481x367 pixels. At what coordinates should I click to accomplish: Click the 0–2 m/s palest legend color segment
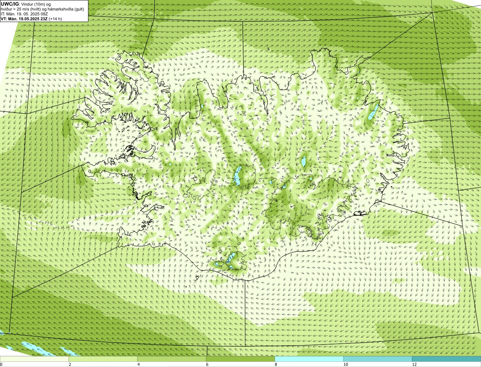pos(35,359)
